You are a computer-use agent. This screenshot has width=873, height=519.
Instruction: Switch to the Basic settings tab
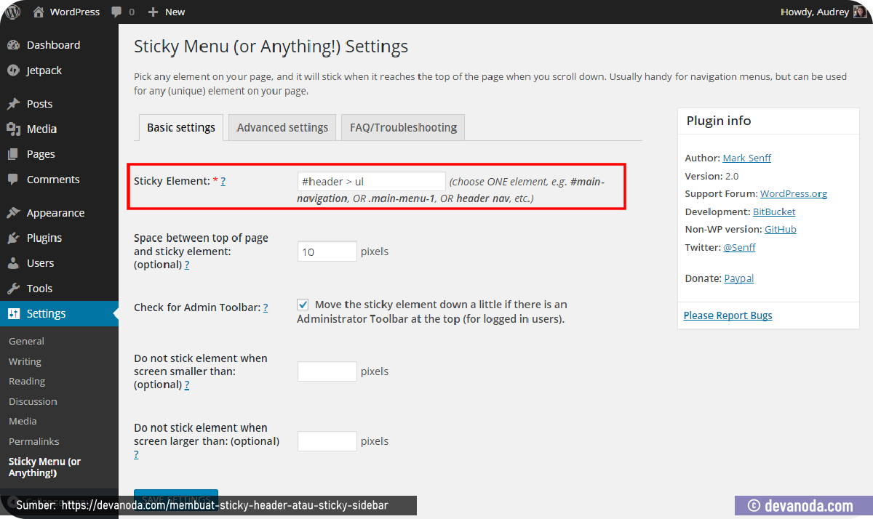181,127
